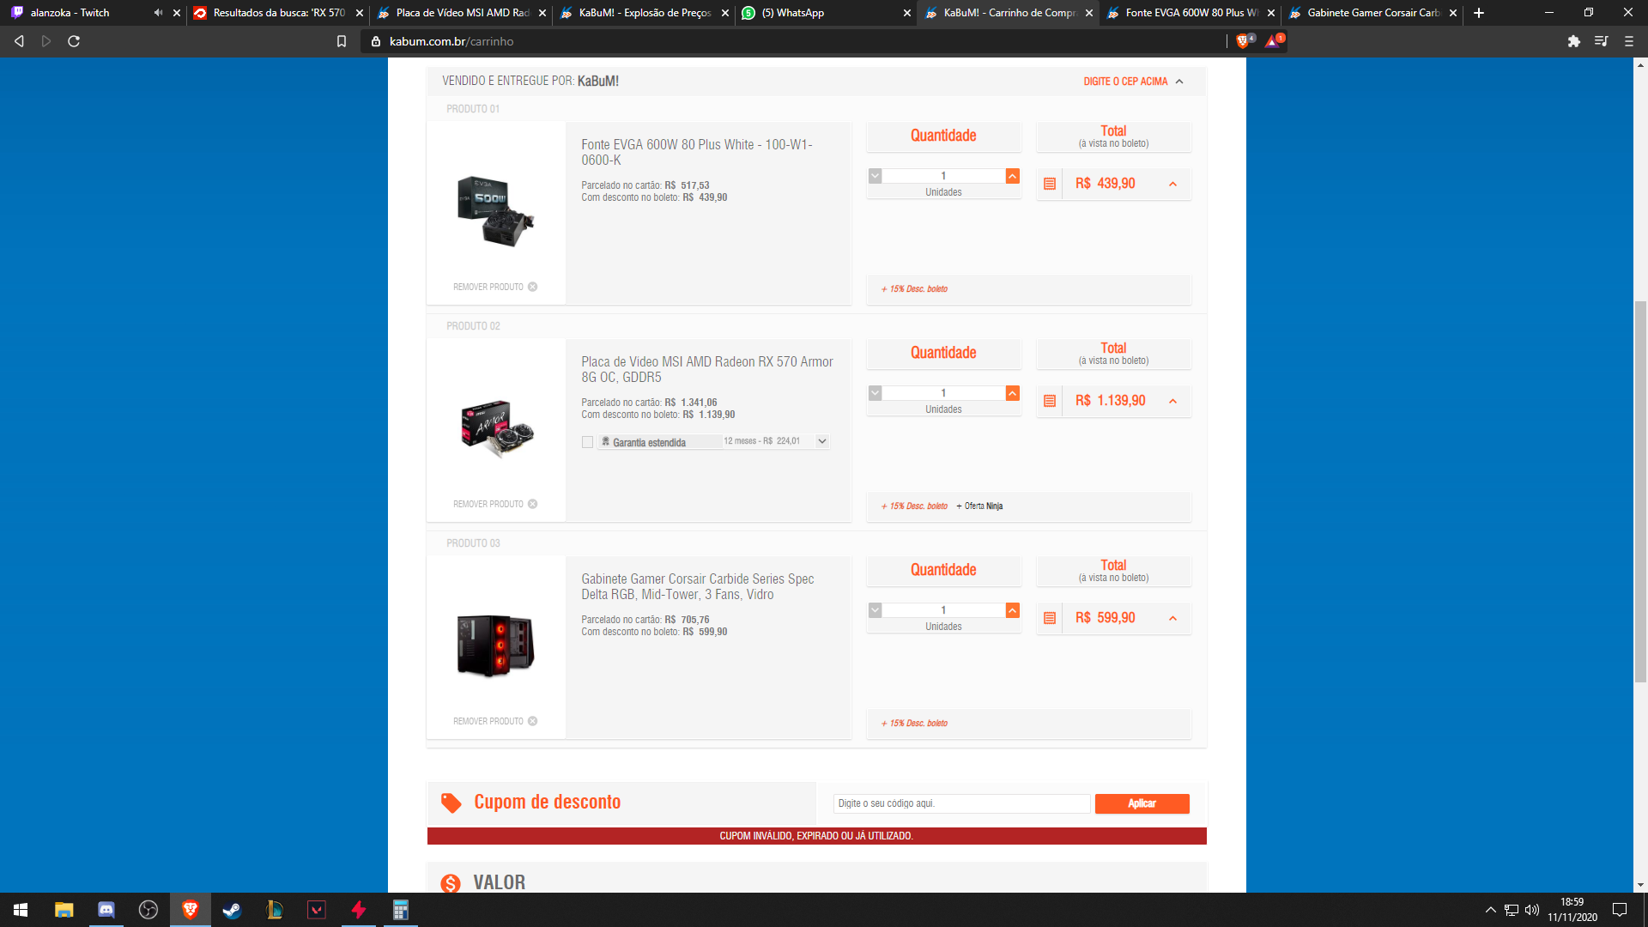Open the Placa de Video MSI AMD Radeon RX 570 link
The image size is (1648, 927).
706,370
